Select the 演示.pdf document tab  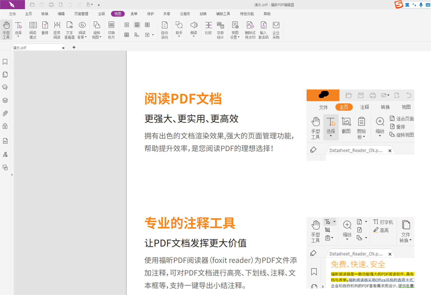37,48
